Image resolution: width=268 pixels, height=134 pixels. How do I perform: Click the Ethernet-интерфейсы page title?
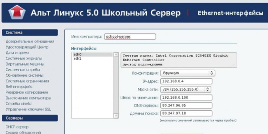pos(230,13)
